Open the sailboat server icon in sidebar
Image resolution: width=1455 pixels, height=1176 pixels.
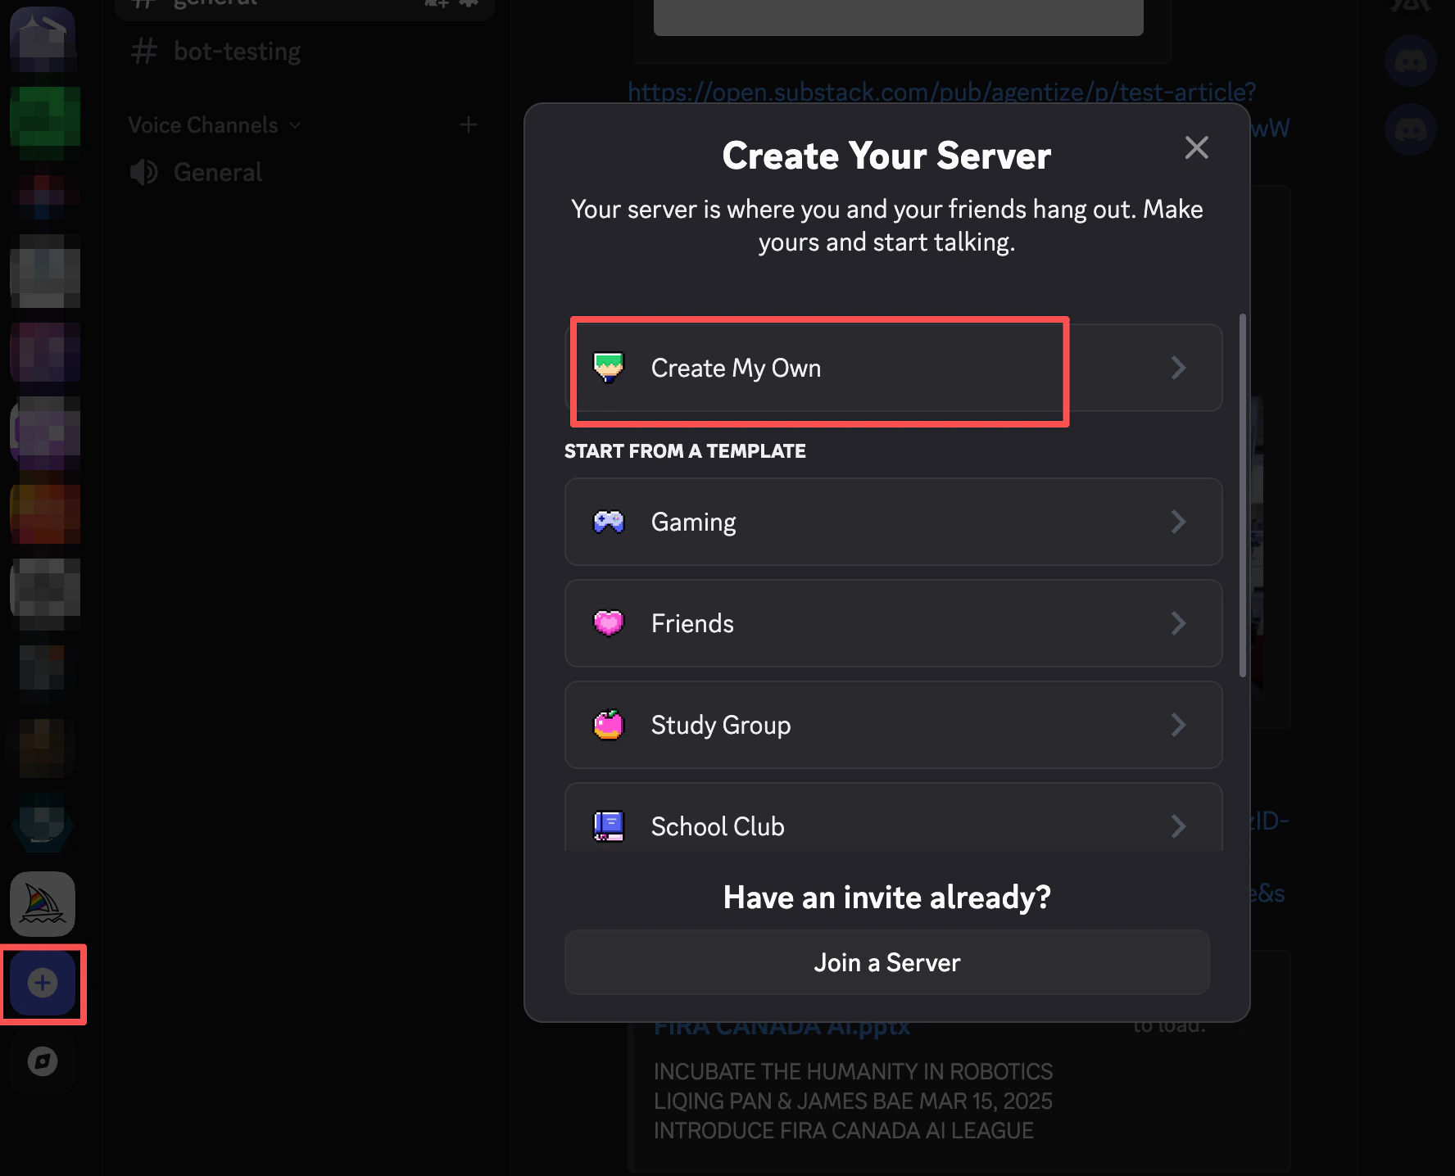[x=43, y=904]
